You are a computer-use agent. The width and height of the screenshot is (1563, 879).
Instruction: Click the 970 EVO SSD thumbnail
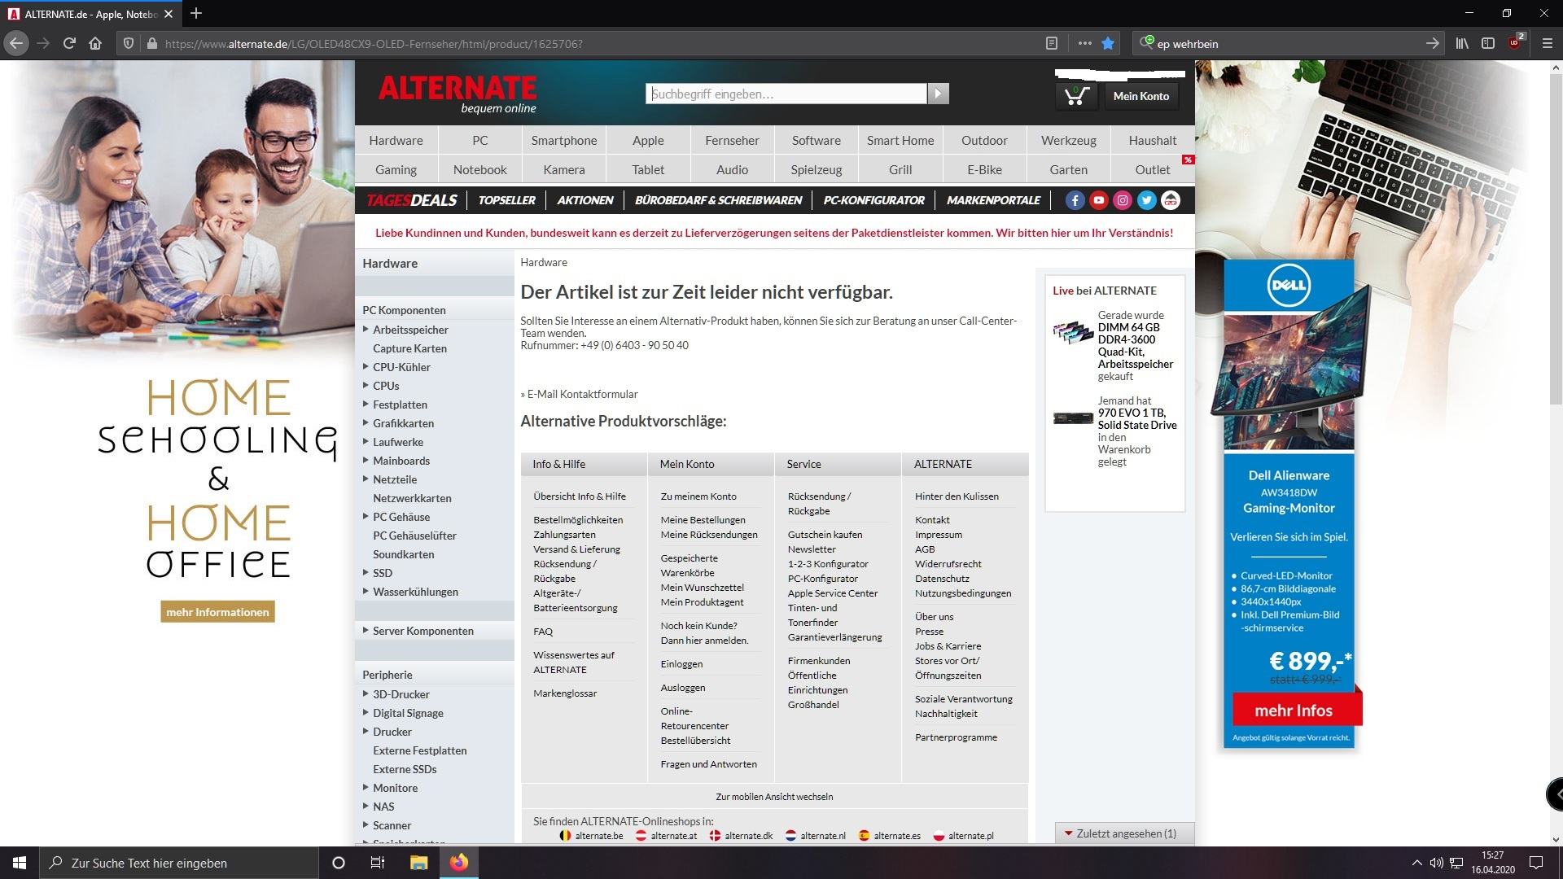[x=1072, y=418]
